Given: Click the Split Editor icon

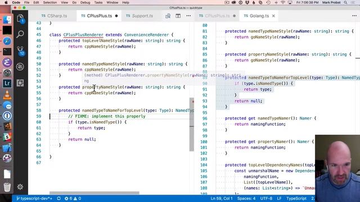Looking at the screenshot, I should coord(178,16).
